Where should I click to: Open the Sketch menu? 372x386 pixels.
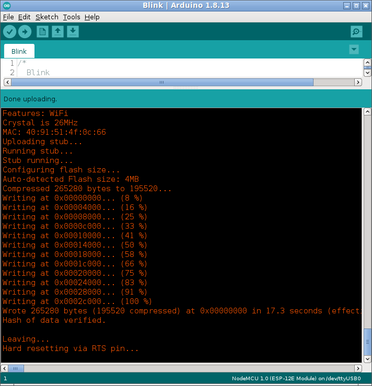point(47,17)
